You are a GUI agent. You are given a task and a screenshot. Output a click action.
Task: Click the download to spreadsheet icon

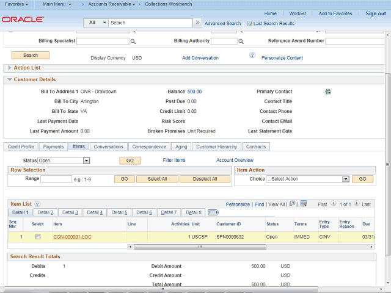pyautogui.click(x=303, y=204)
